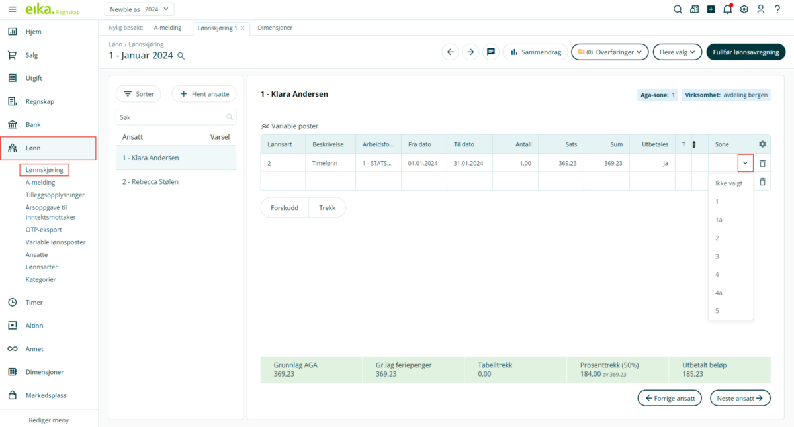Image resolution: width=794 pixels, height=427 pixels.
Task: Click the Søk employee search field
Action: tap(171, 117)
